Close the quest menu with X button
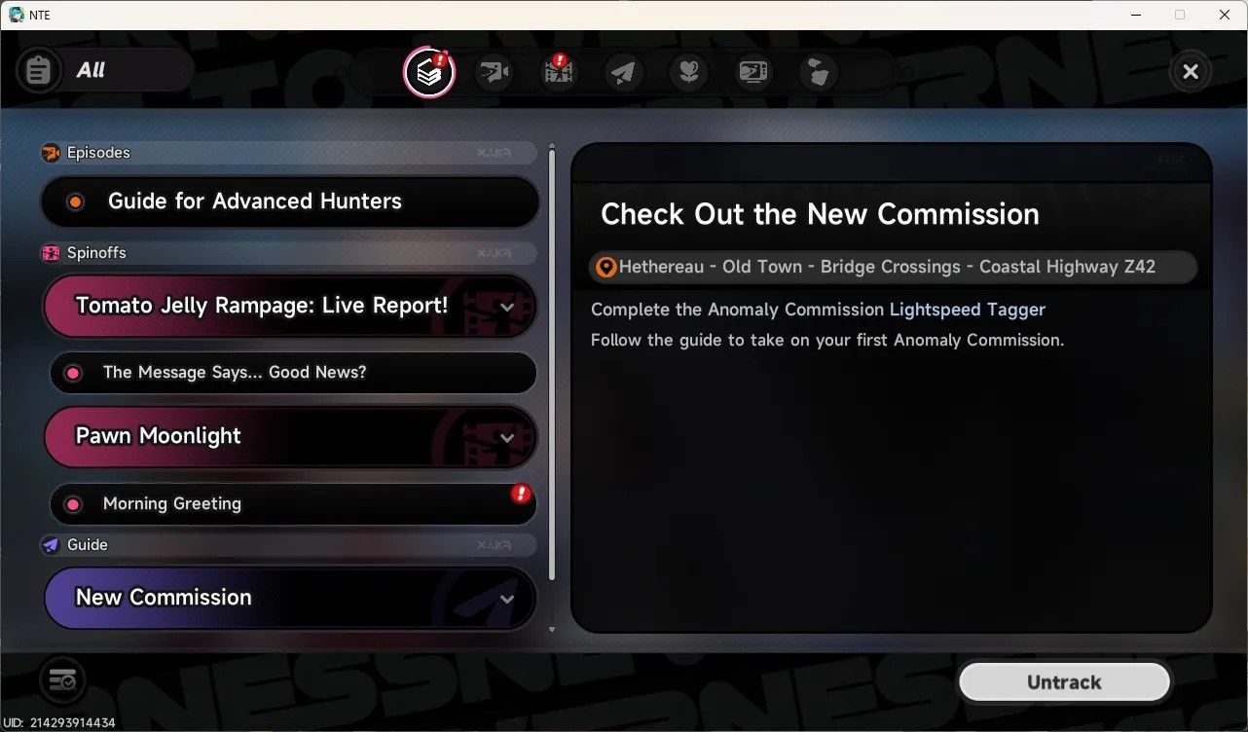Image resolution: width=1248 pixels, height=732 pixels. click(1191, 72)
